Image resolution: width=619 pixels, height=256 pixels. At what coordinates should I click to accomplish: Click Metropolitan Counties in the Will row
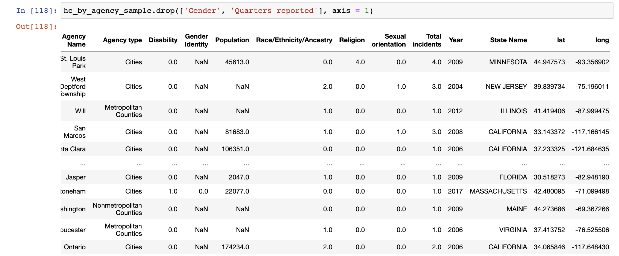point(123,111)
